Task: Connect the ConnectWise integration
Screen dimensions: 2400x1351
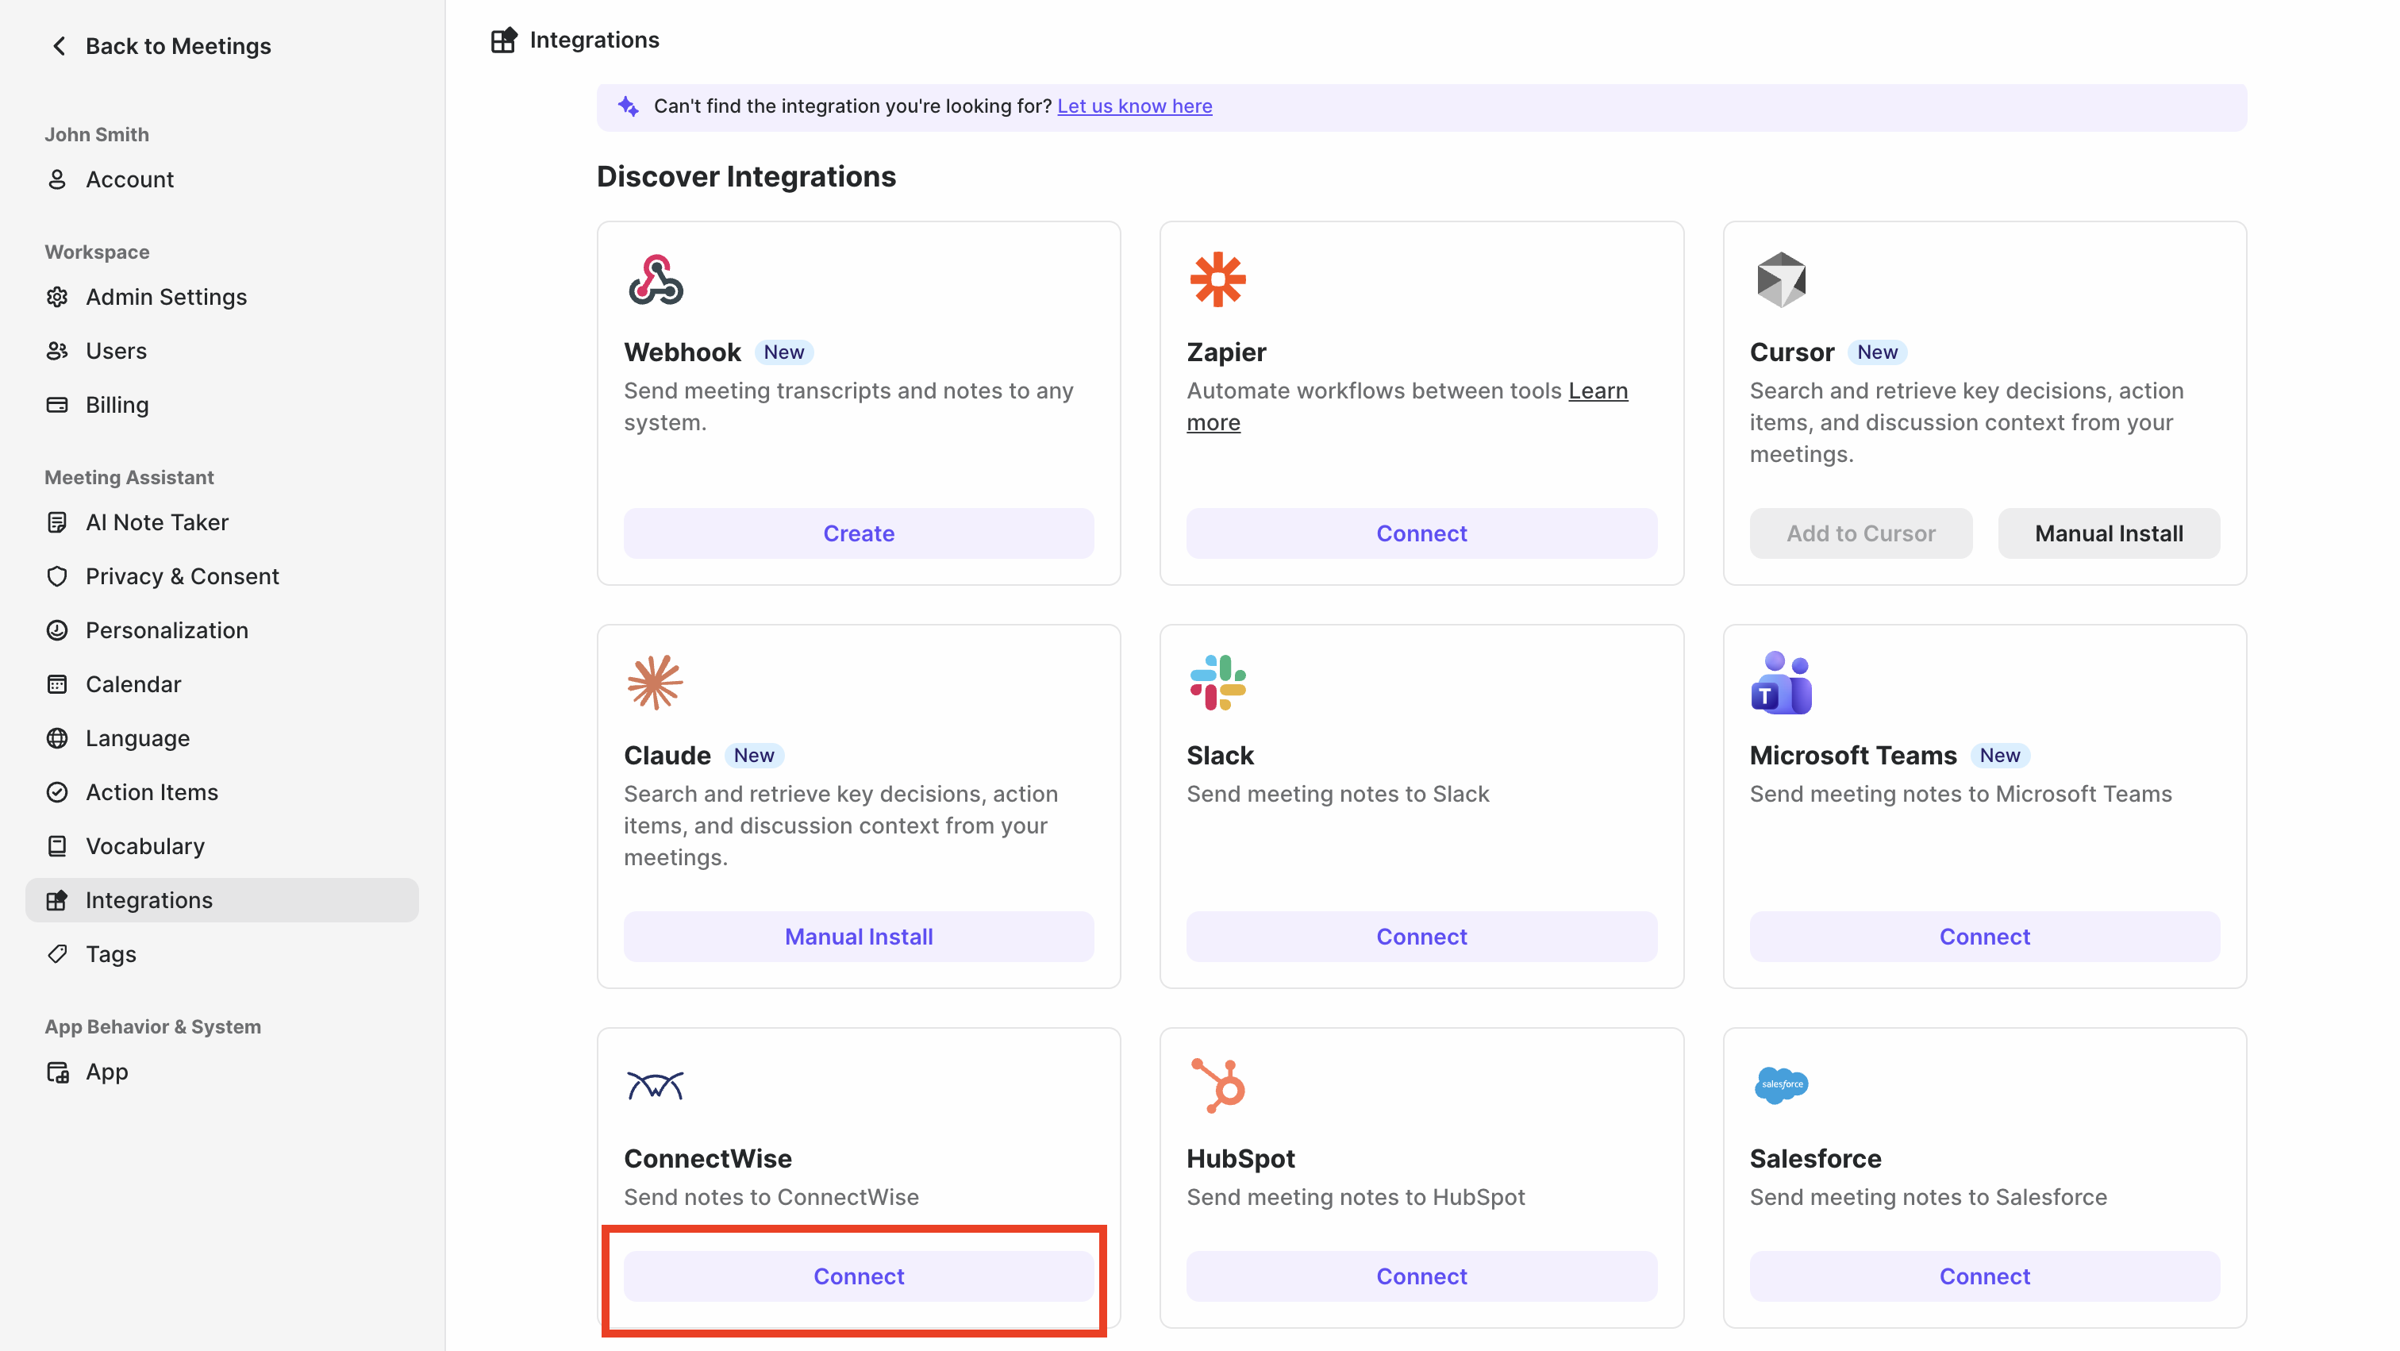Action: pyautogui.click(x=858, y=1276)
